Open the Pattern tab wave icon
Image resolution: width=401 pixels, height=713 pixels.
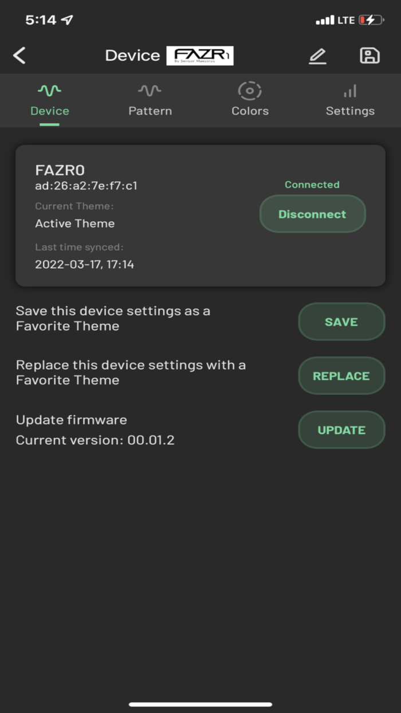point(150,89)
